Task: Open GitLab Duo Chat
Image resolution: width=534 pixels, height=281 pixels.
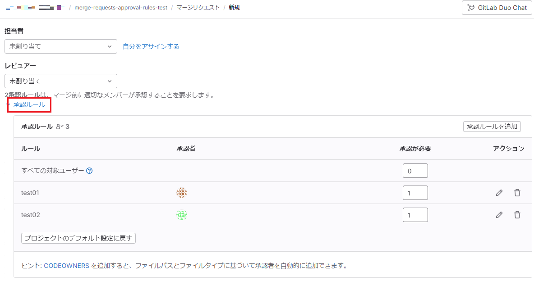Action: (496, 7)
